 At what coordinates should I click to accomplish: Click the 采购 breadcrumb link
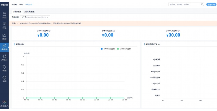(x=21, y=5)
